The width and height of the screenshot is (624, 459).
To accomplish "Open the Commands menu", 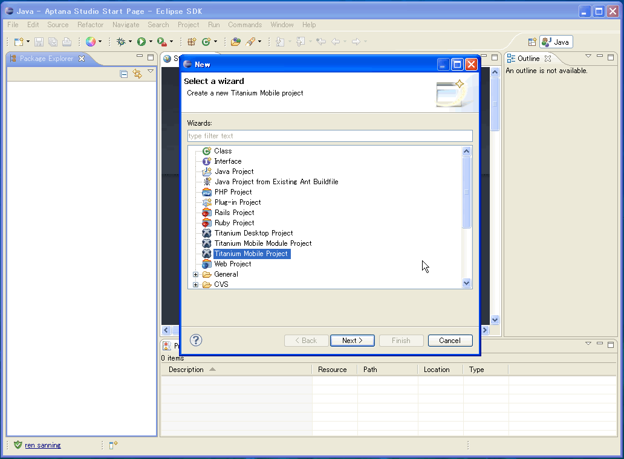I will [x=245, y=25].
